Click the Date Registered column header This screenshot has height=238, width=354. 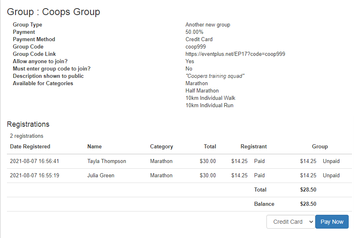point(30,146)
